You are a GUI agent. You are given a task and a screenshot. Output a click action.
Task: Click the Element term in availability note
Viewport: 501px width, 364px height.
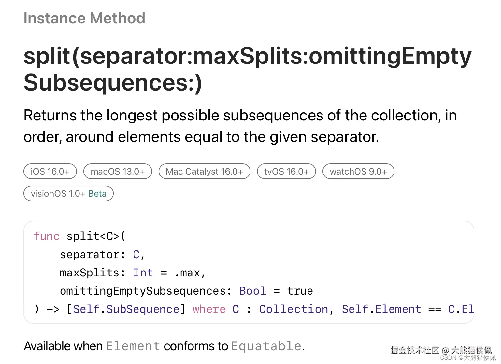133,346
